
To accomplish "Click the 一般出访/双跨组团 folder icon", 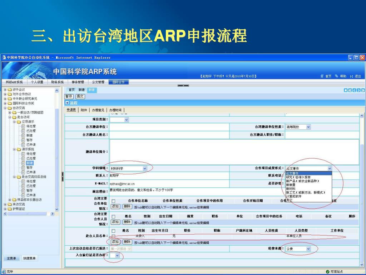I will click(x=14, y=112).
